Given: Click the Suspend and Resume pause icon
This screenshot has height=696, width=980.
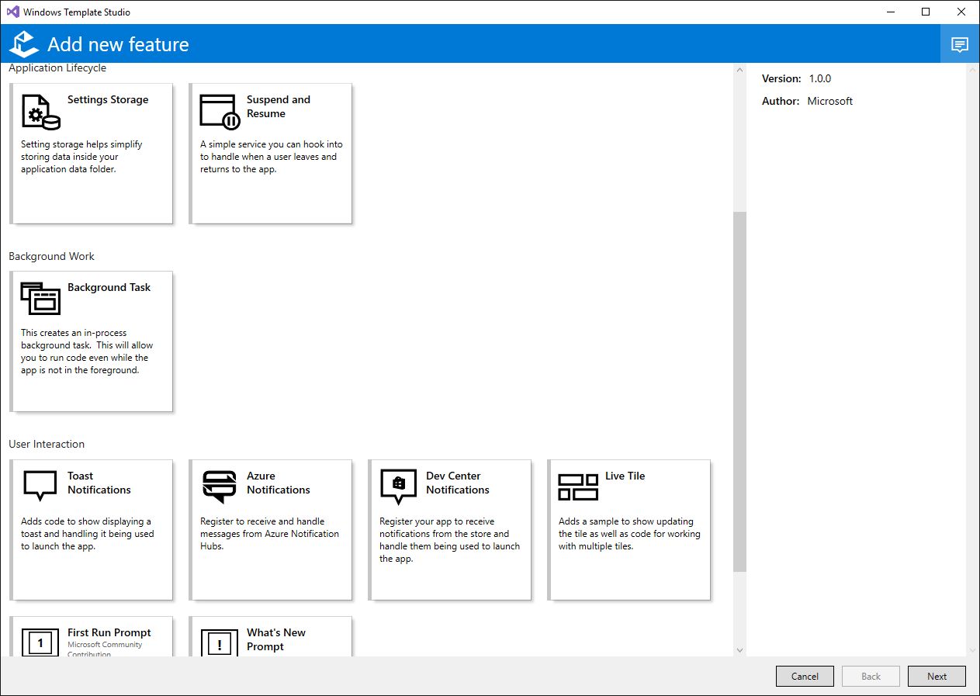Looking at the screenshot, I should (220, 112).
